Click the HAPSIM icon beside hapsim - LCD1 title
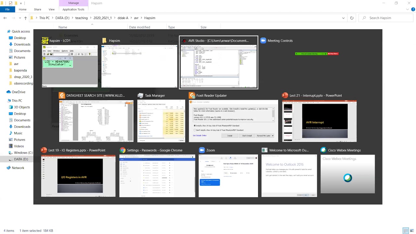The width and height of the screenshot is (416, 234). [45, 41]
